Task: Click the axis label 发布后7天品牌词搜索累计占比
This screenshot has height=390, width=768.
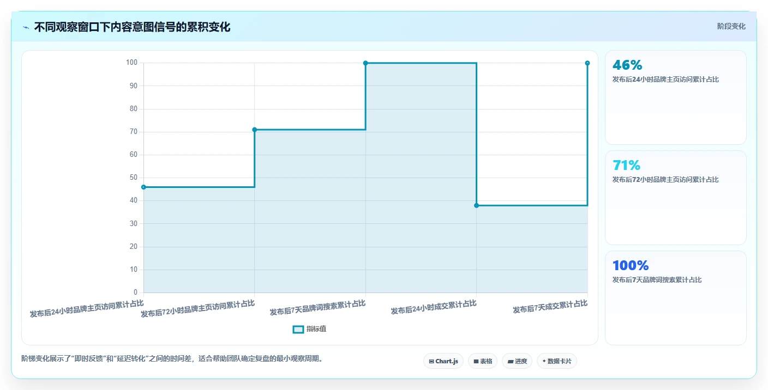Action: click(317, 308)
